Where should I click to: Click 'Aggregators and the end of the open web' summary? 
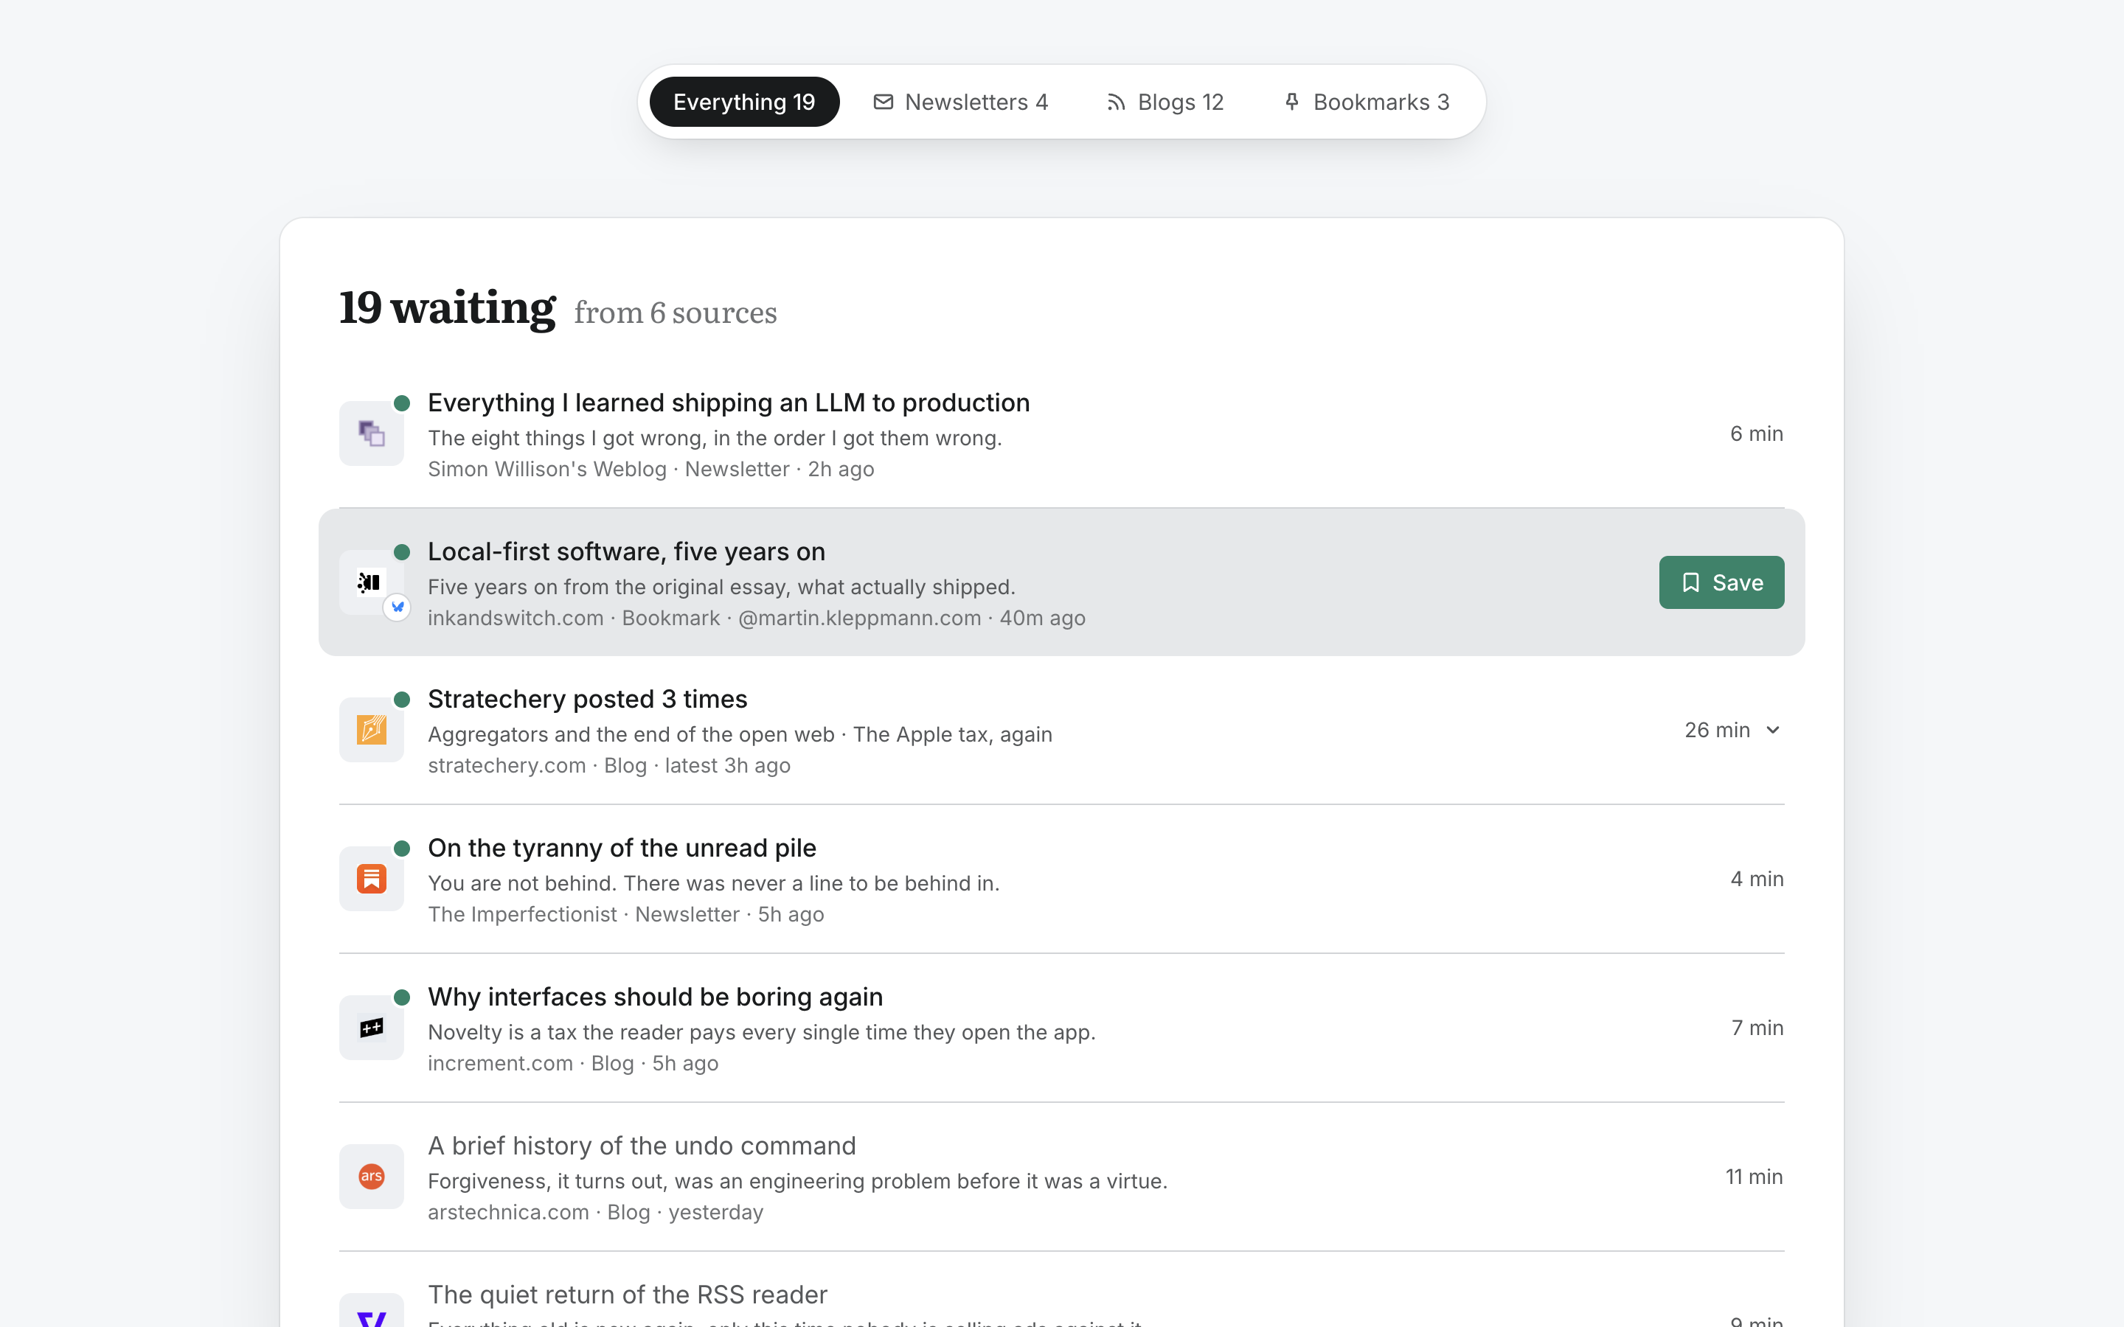click(631, 734)
